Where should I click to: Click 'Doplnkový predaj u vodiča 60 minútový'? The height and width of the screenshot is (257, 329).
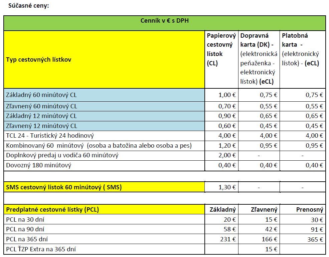[x=62, y=155]
